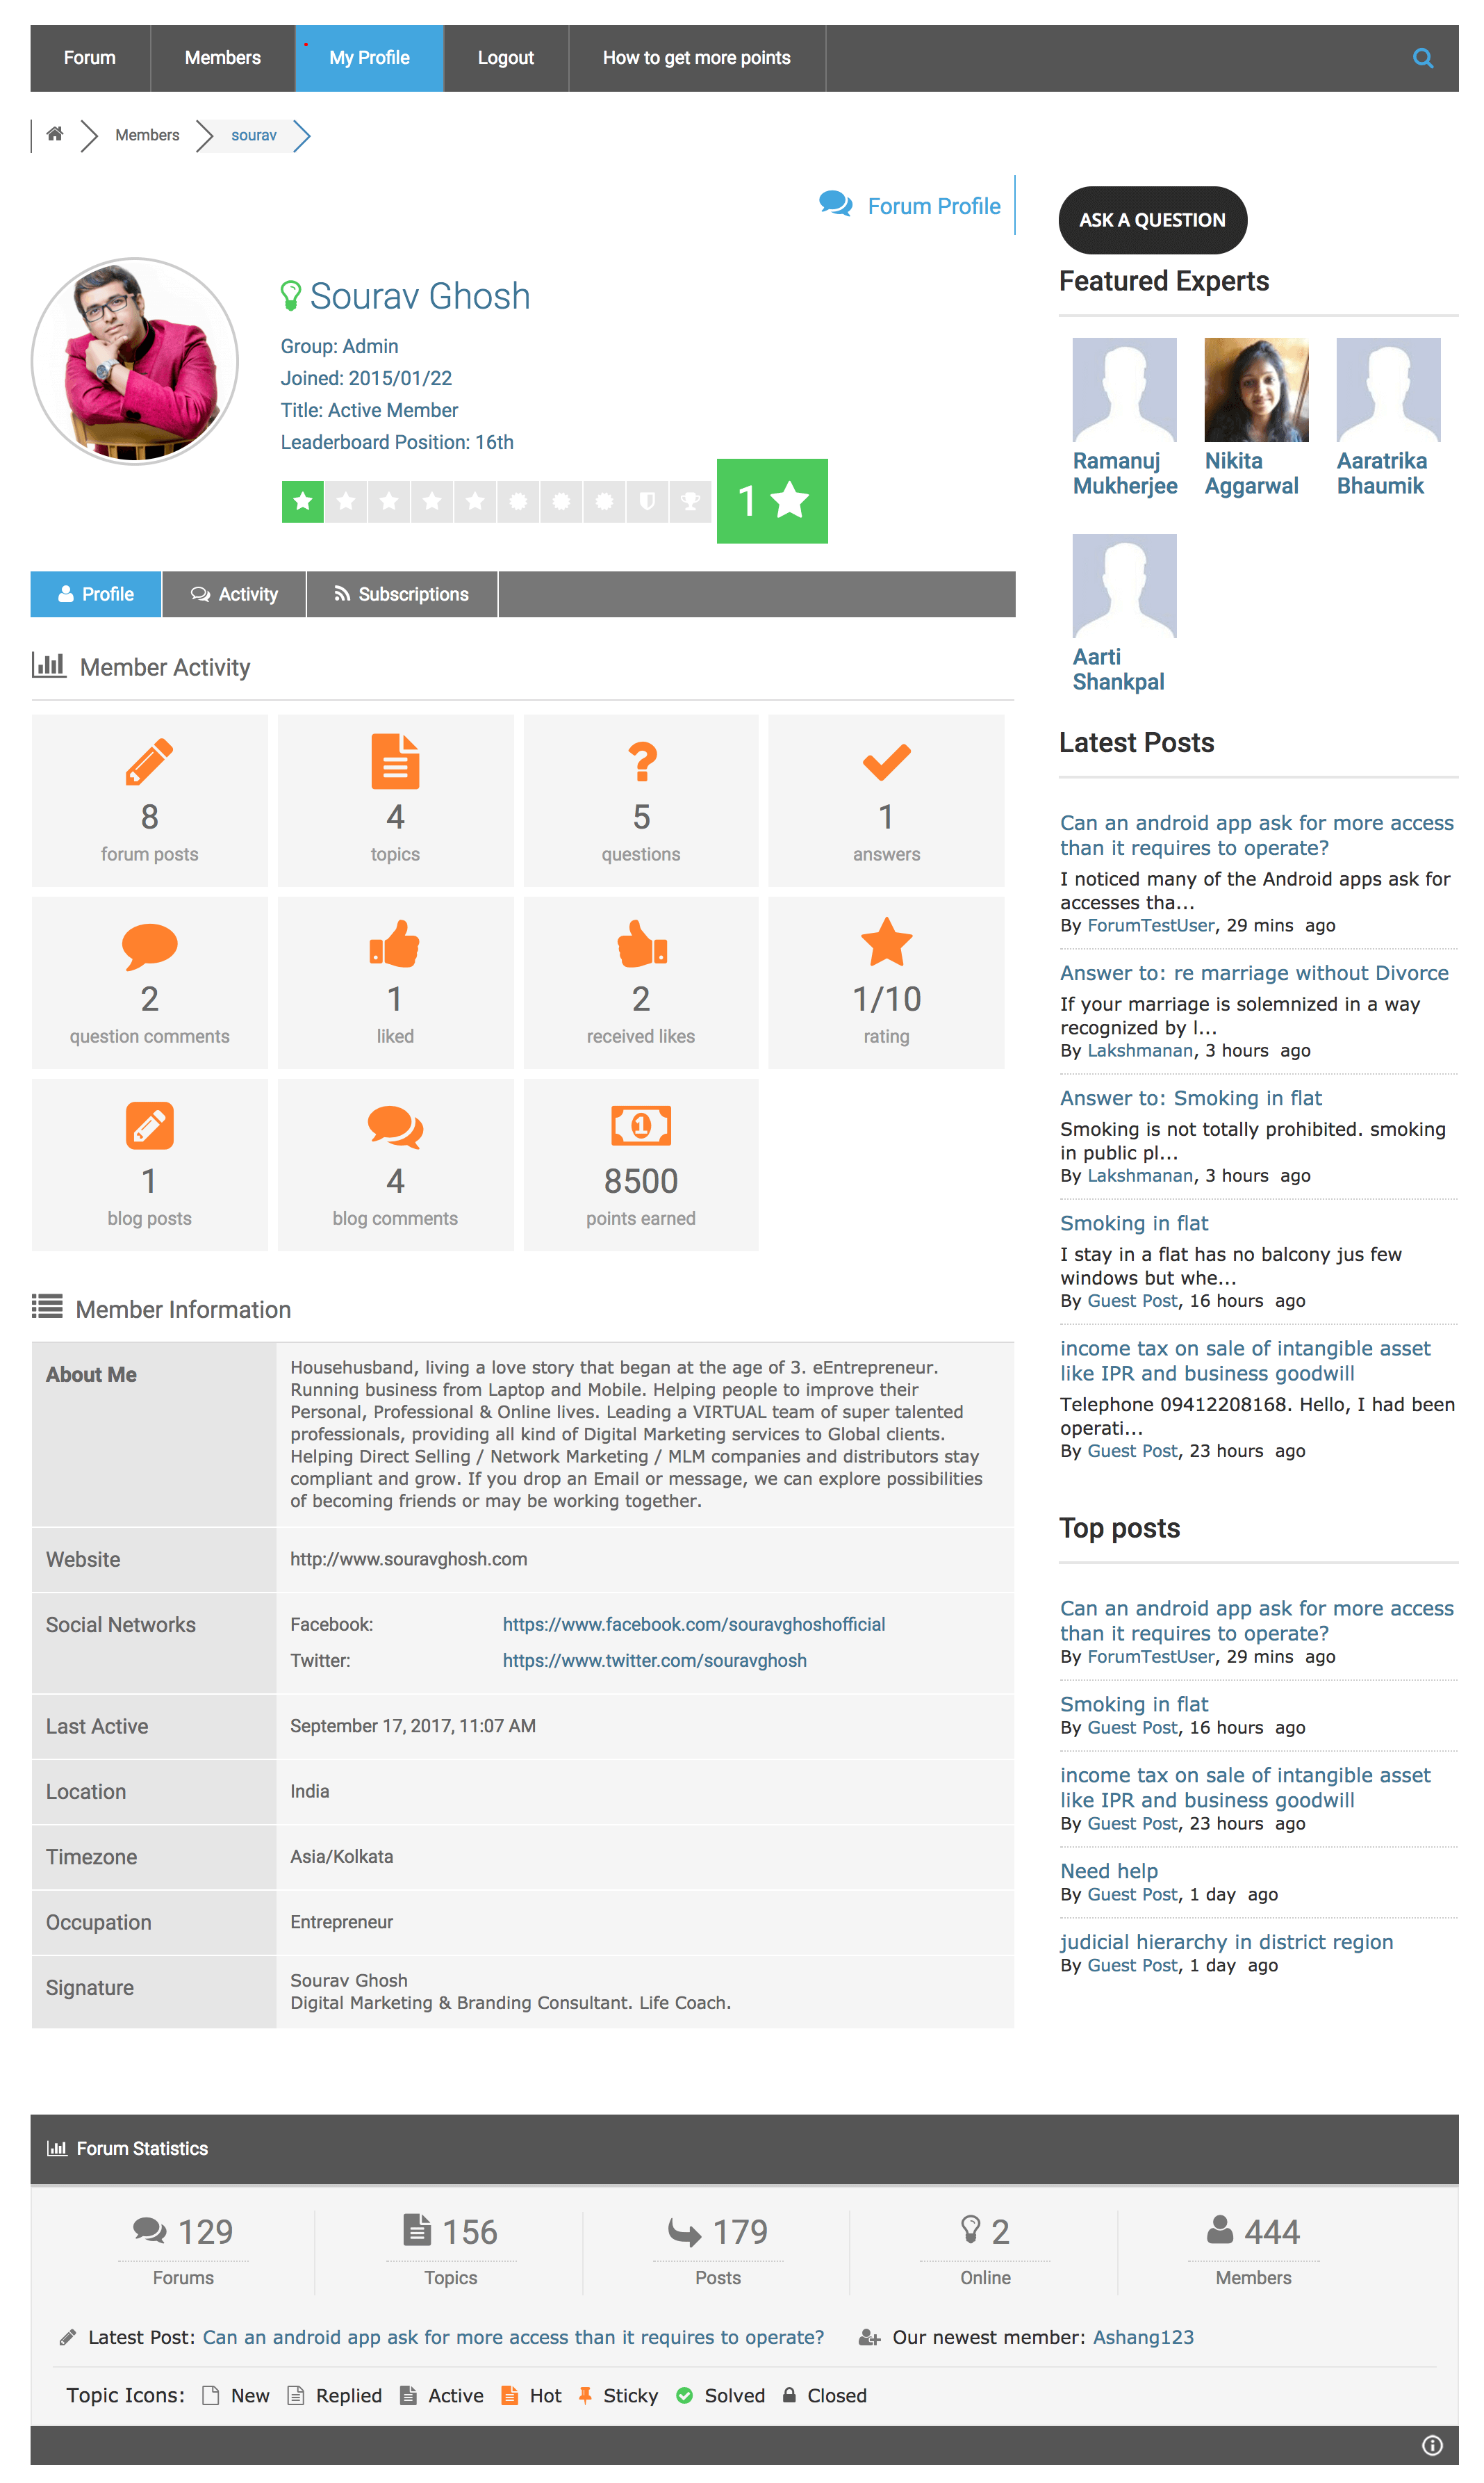
Task: Click the points earned money icon
Action: click(640, 1126)
